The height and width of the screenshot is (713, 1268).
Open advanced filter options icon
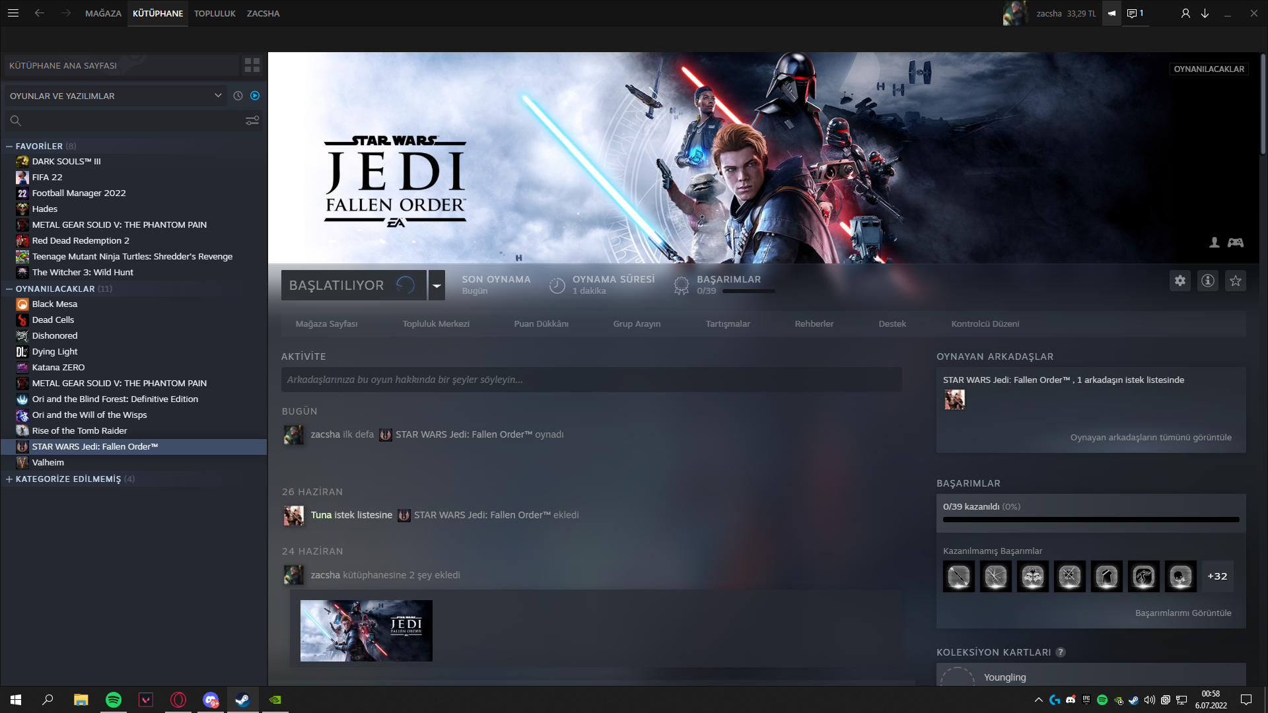(252, 121)
